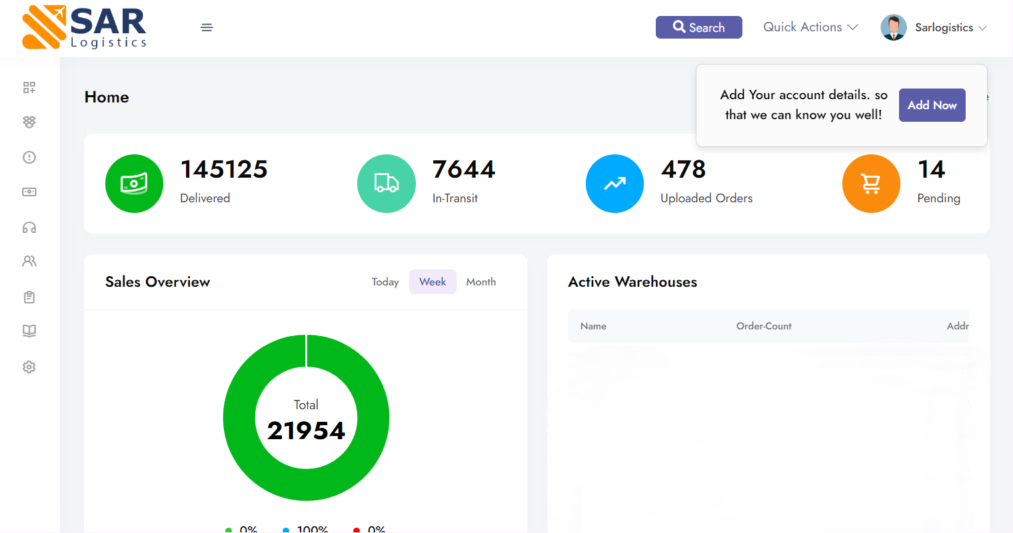
Task: Click the exclamation alert sidebar icon
Action: pyautogui.click(x=29, y=157)
